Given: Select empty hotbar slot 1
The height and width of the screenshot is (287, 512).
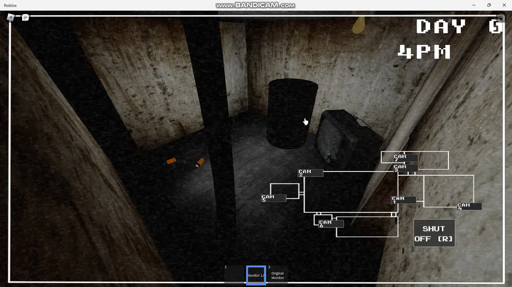Looking at the screenshot, I should [235, 275].
